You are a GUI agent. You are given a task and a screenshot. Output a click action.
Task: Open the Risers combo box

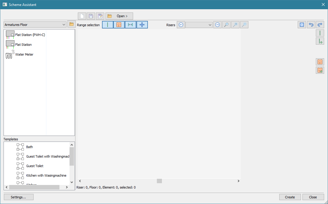(199, 25)
